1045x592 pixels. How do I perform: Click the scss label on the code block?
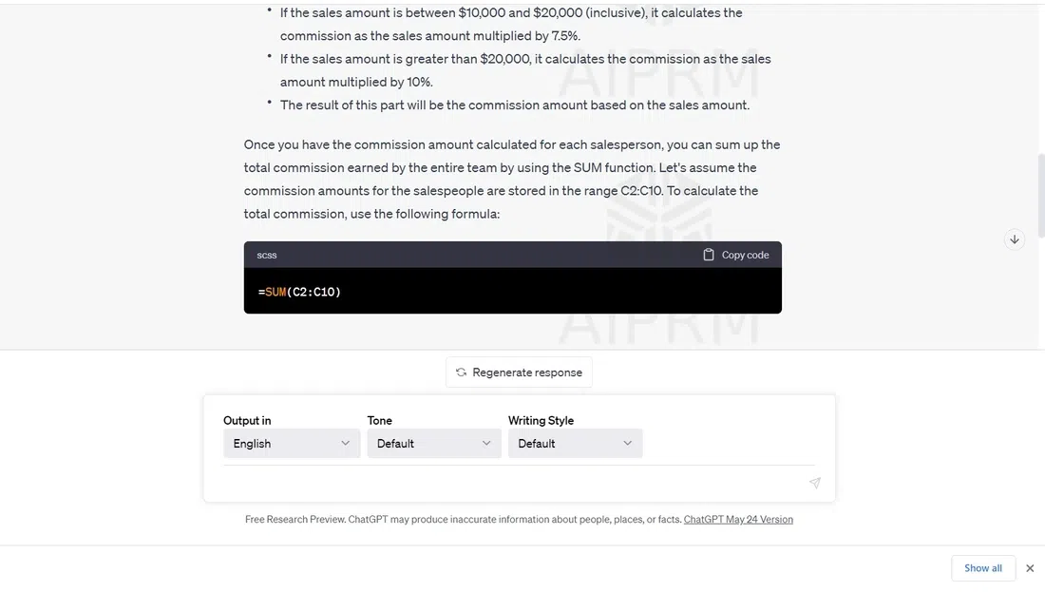coord(267,255)
